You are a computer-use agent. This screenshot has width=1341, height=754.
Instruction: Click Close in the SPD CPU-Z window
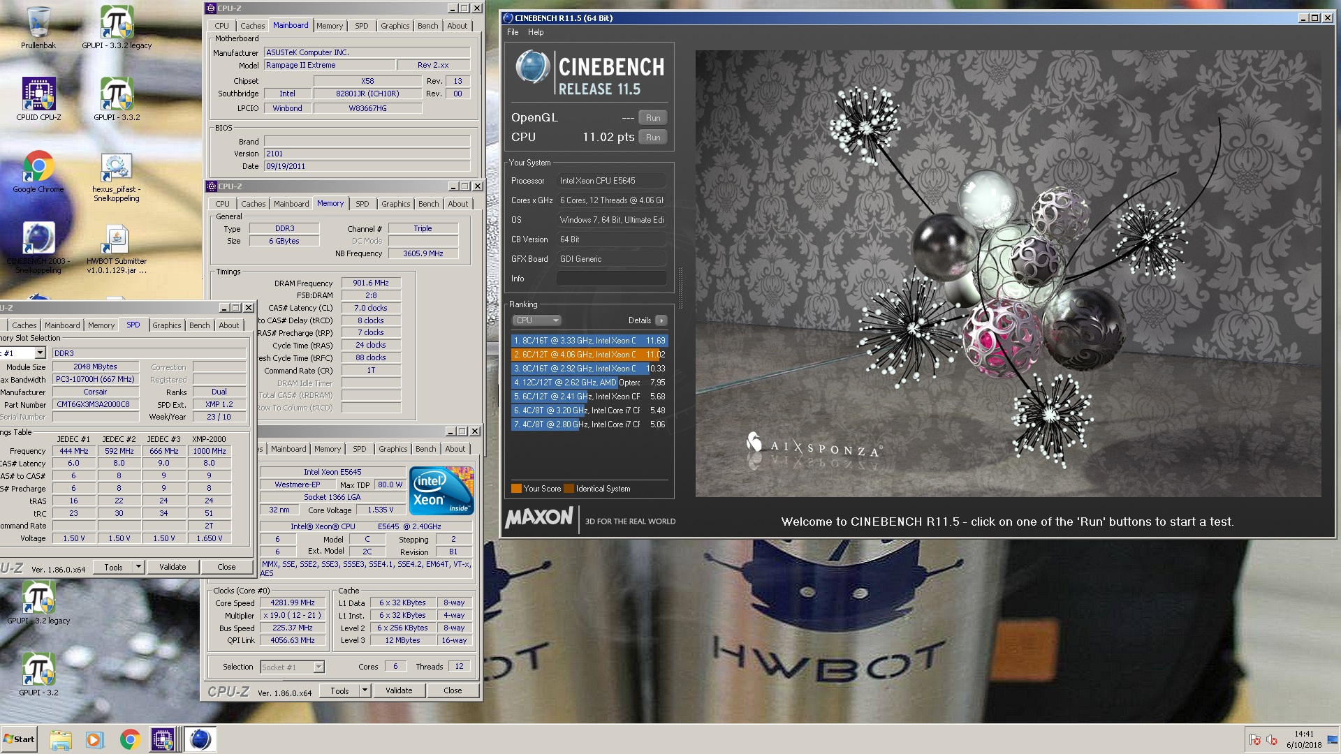pyautogui.click(x=226, y=567)
